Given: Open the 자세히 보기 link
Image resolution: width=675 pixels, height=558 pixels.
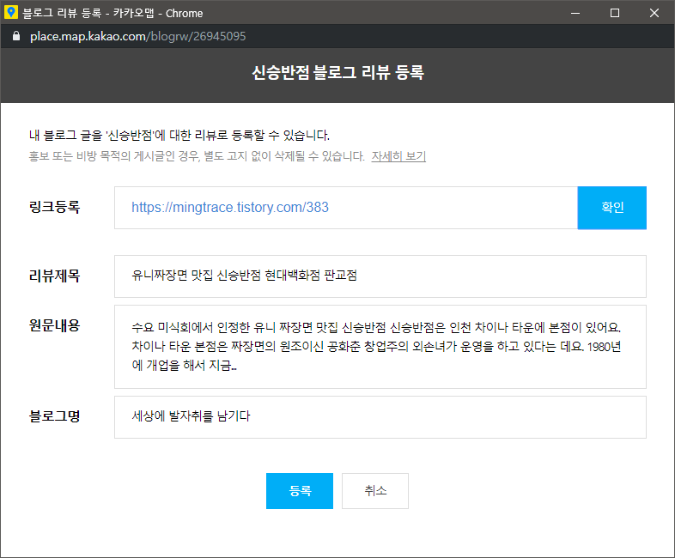Looking at the screenshot, I should pyautogui.click(x=398, y=156).
